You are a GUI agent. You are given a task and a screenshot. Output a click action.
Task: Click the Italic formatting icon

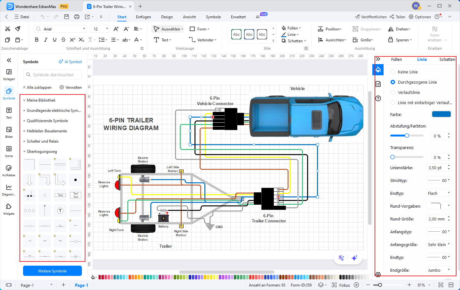coord(45,40)
